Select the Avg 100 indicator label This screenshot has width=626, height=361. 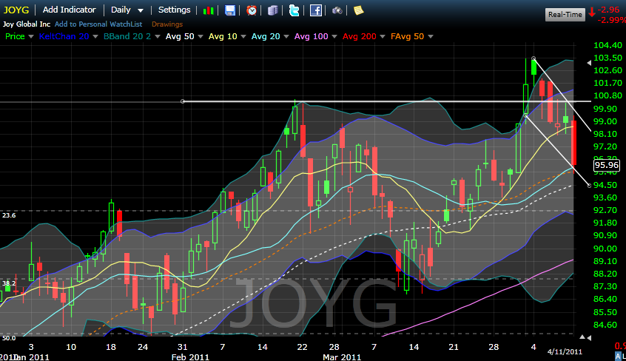click(311, 36)
